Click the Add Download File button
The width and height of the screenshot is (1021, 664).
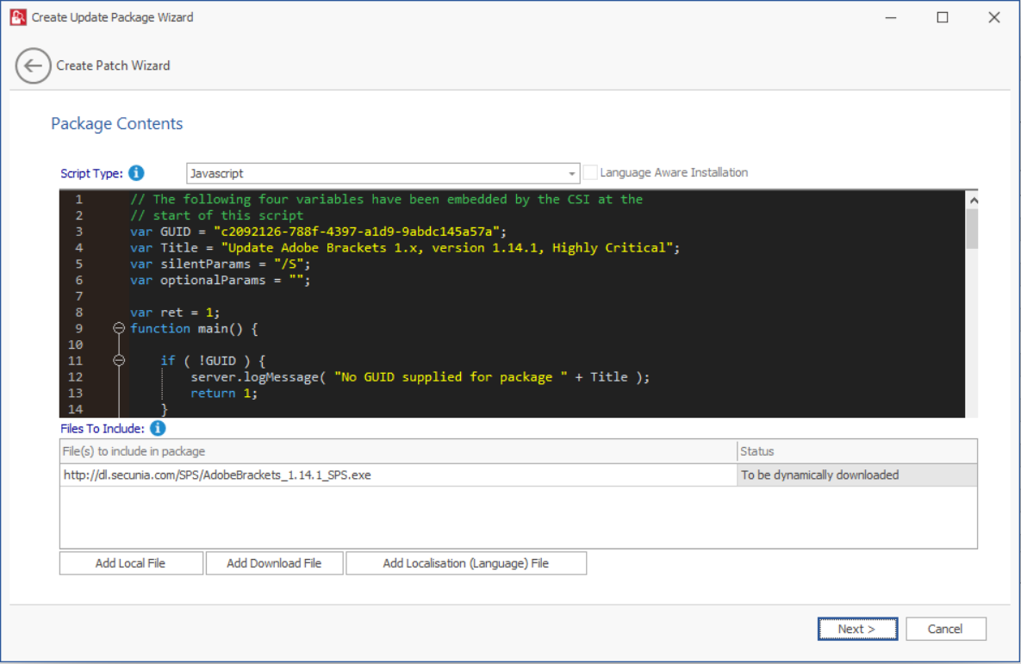(274, 563)
